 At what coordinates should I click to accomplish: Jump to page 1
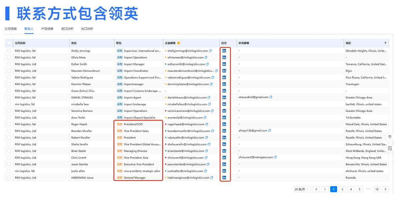tap(325, 189)
